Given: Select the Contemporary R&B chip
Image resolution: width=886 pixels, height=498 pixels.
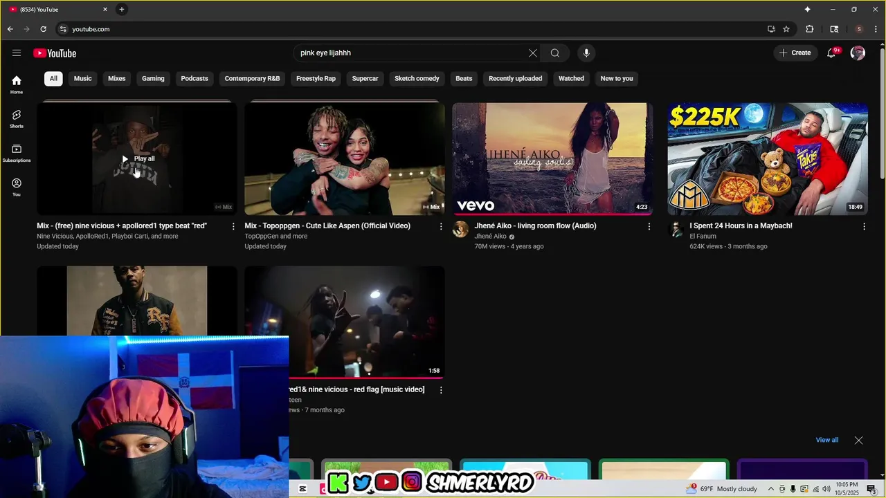Looking at the screenshot, I should coord(252,79).
